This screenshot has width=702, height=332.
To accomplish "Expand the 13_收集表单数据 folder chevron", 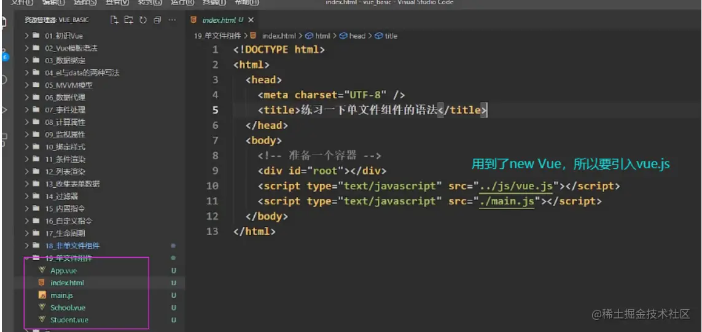I will click(x=27, y=184).
